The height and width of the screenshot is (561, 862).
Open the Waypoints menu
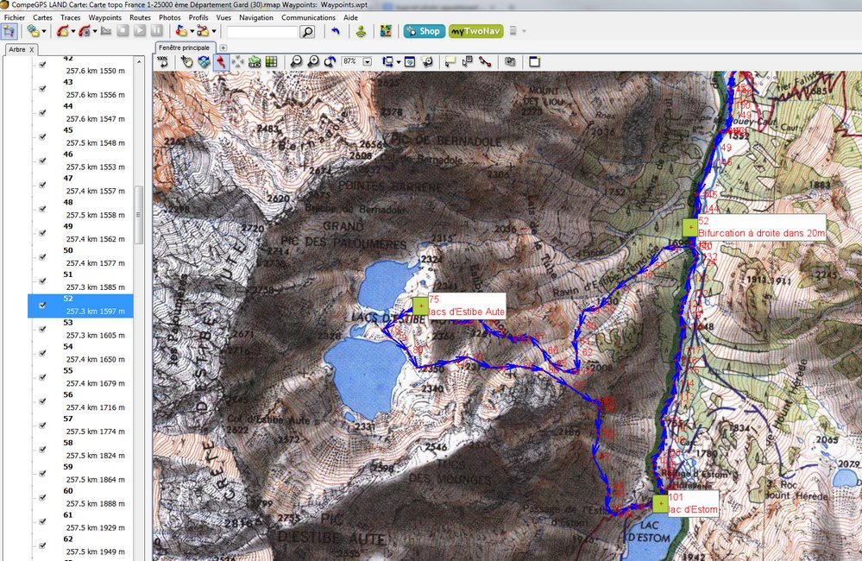(x=104, y=17)
